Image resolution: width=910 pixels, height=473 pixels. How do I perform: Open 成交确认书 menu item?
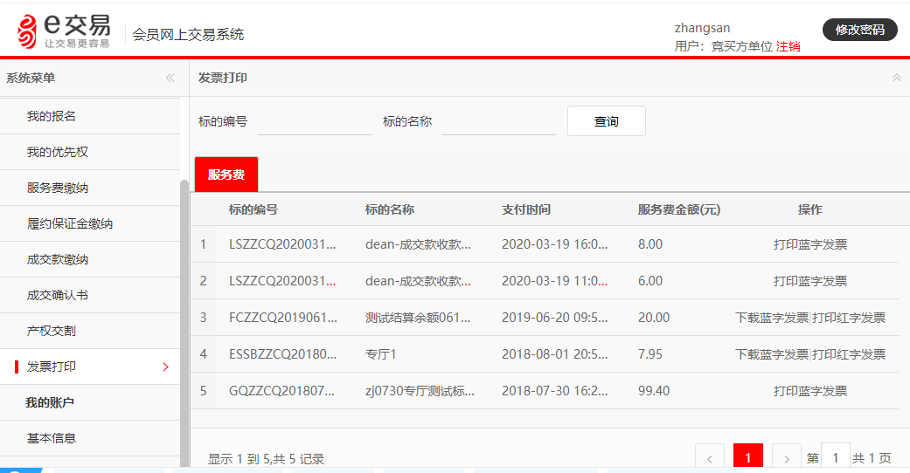pyautogui.click(x=90, y=295)
